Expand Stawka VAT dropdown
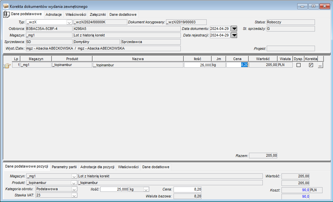The image size is (333, 202). (74, 195)
